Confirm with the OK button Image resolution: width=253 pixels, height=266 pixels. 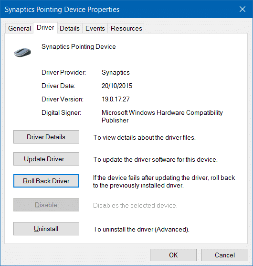[173, 255]
